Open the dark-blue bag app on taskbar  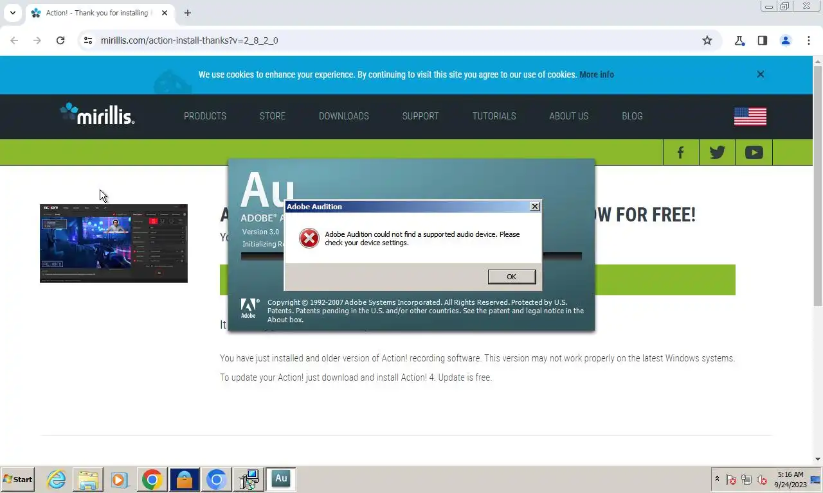click(x=185, y=479)
